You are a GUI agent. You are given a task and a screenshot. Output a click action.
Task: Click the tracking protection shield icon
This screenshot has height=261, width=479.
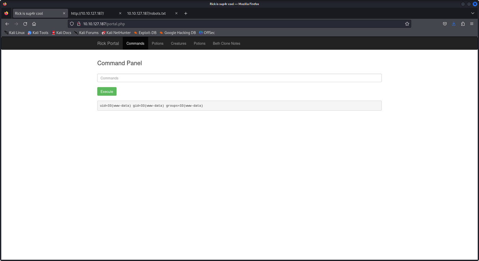pos(72,24)
